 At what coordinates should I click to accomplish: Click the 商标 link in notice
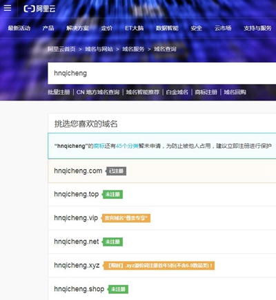[x=99, y=146]
